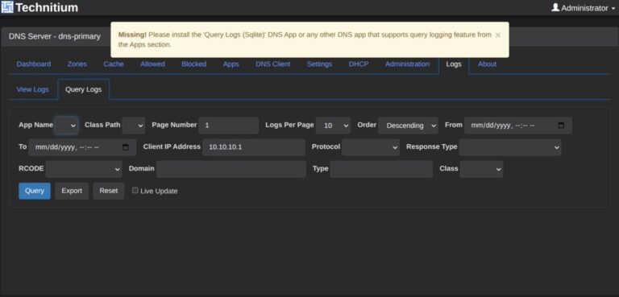Open the Cache tab
Screen dimensions: 619x297
(114, 64)
